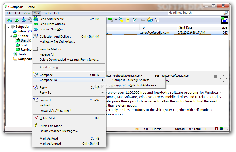Click the Send From Outbox toolbar icon
Viewport: 236px width, 152px height.
(x=17, y=20)
